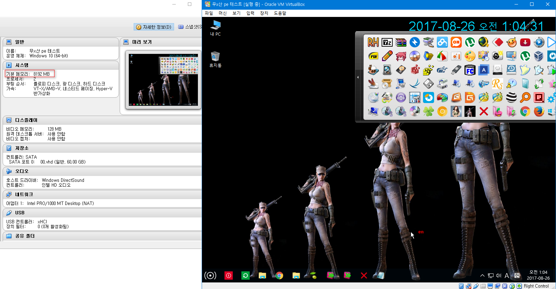Launch the RH (Resource Hacker) icon

pos(373,42)
